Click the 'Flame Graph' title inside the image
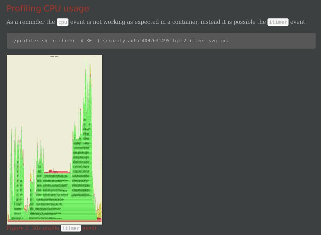Screen dimensions: 321x235 pyautogui.click(x=54, y=56)
